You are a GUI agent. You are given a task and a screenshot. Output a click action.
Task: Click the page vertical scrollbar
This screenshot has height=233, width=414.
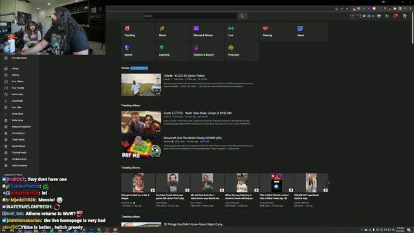click(x=413, y=28)
